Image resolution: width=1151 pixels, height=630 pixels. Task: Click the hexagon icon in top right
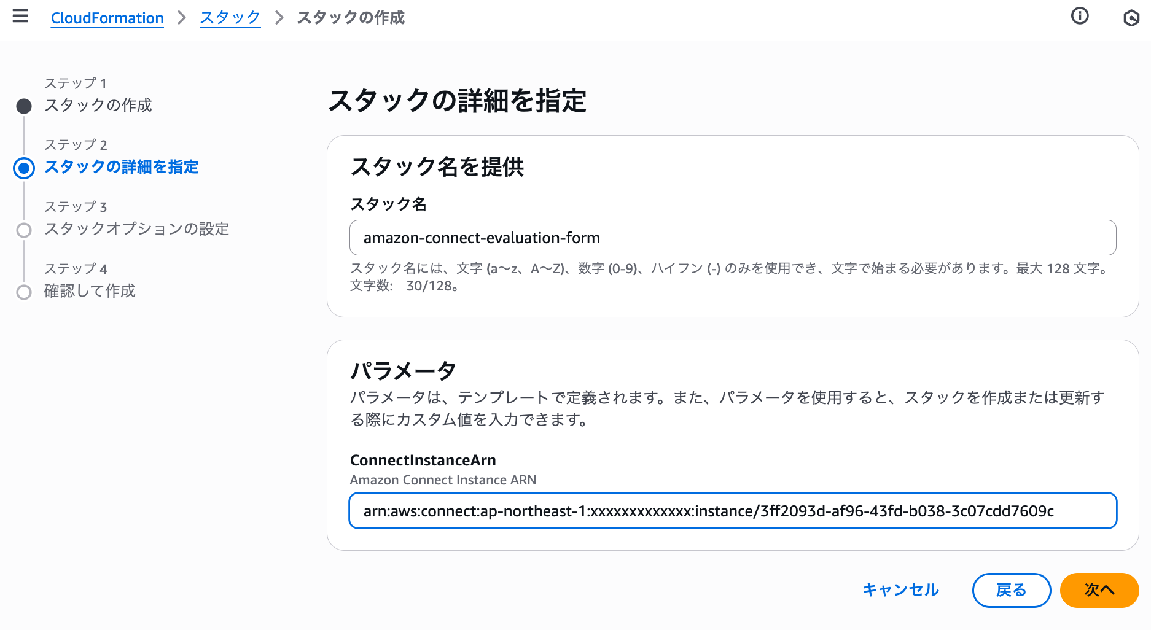(1131, 18)
